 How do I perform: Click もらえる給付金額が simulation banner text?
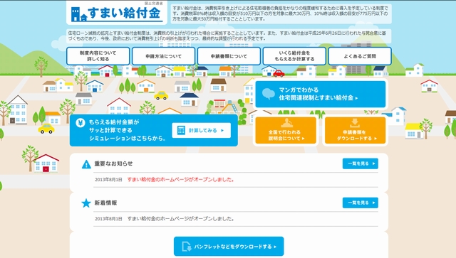click(114, 122)
